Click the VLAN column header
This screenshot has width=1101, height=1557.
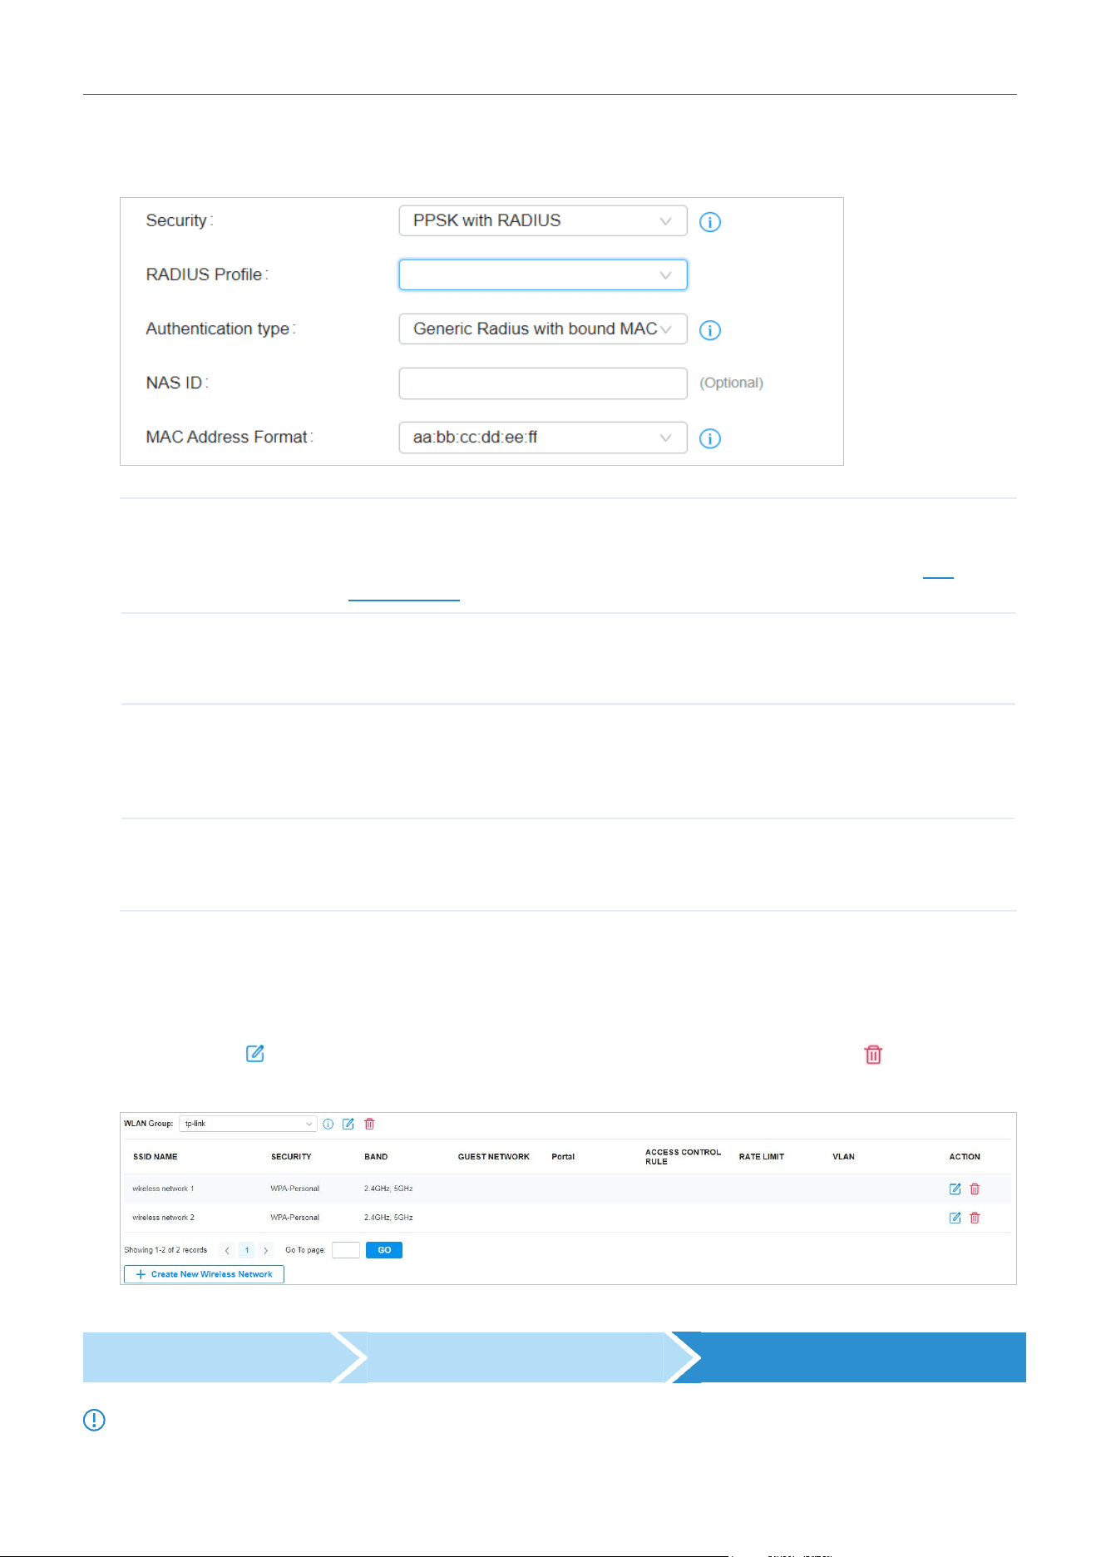point(843,1157)
